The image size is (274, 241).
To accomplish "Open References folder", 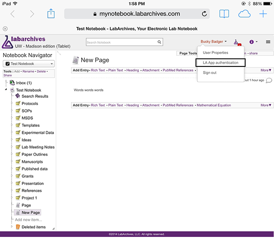I will (x=32, y=191).
